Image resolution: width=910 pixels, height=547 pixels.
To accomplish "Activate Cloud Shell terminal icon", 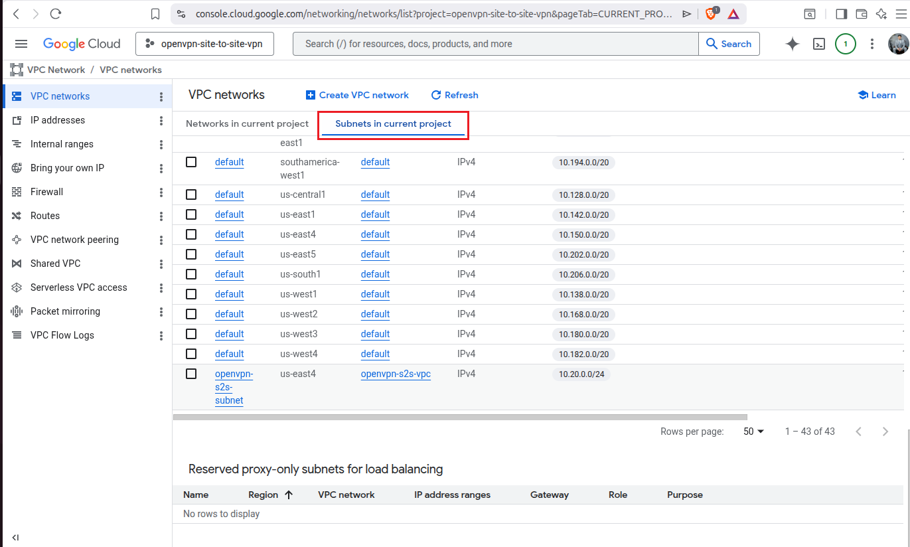I will tap(820, 44).
